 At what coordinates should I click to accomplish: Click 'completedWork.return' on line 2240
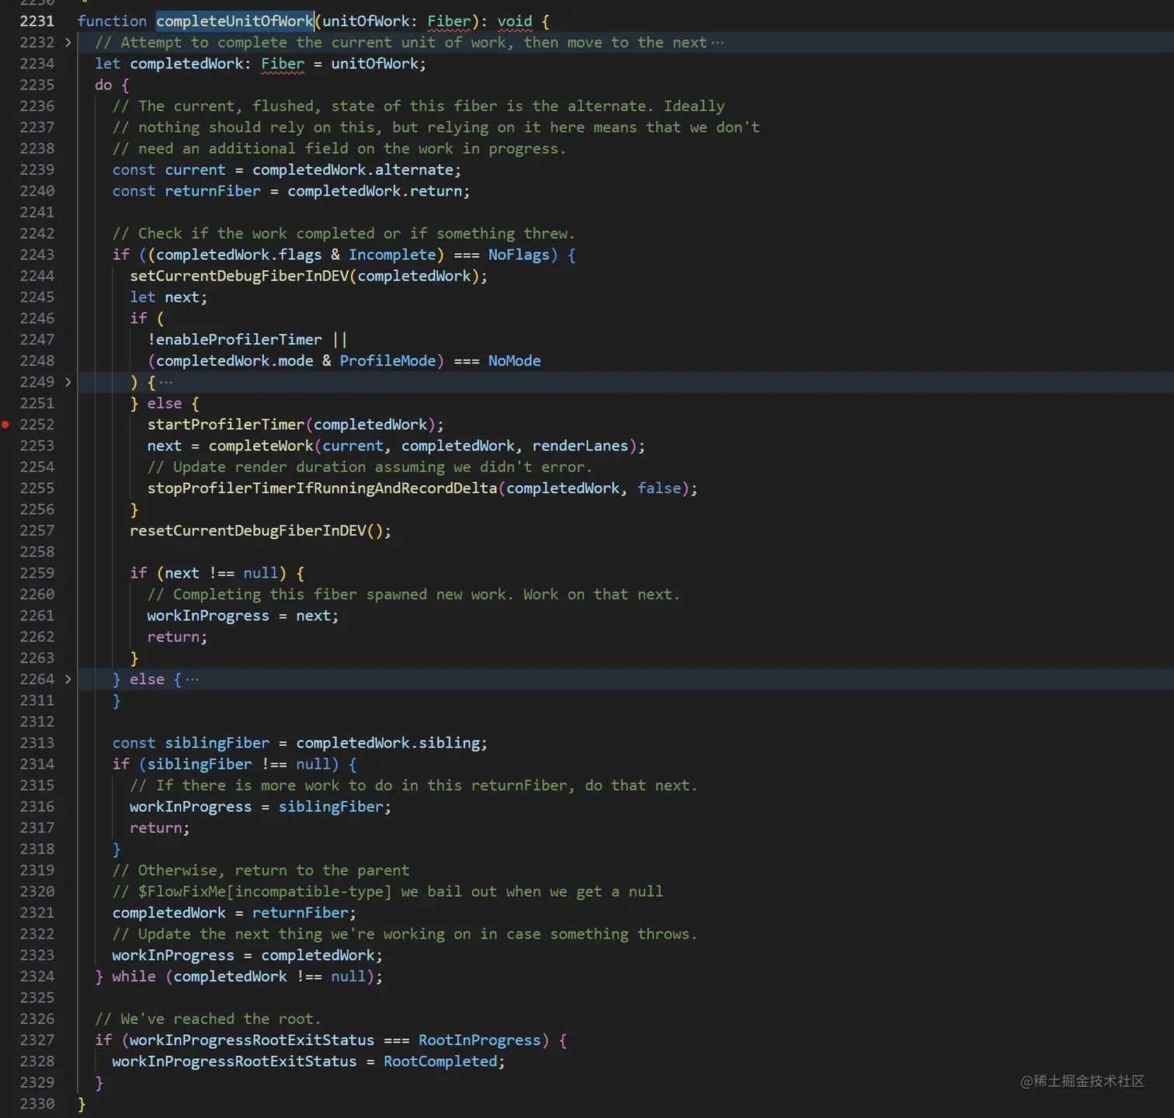(374, 191)
